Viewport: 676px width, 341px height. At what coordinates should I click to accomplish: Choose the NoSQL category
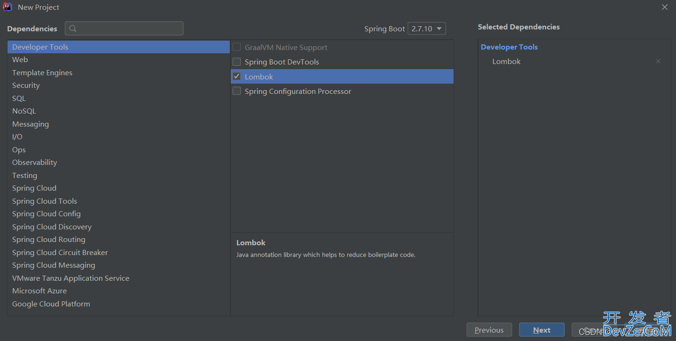point(24,111)
